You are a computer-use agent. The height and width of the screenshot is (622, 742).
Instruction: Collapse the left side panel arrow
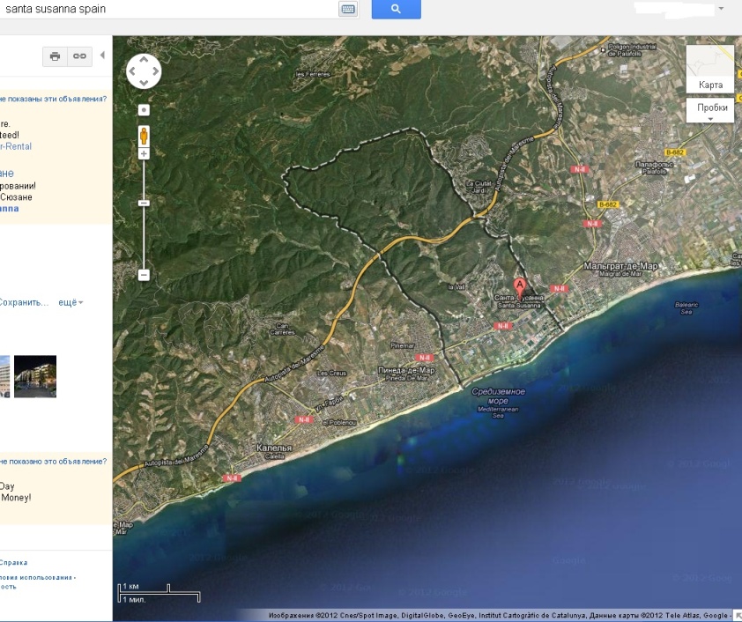[101, 56]
